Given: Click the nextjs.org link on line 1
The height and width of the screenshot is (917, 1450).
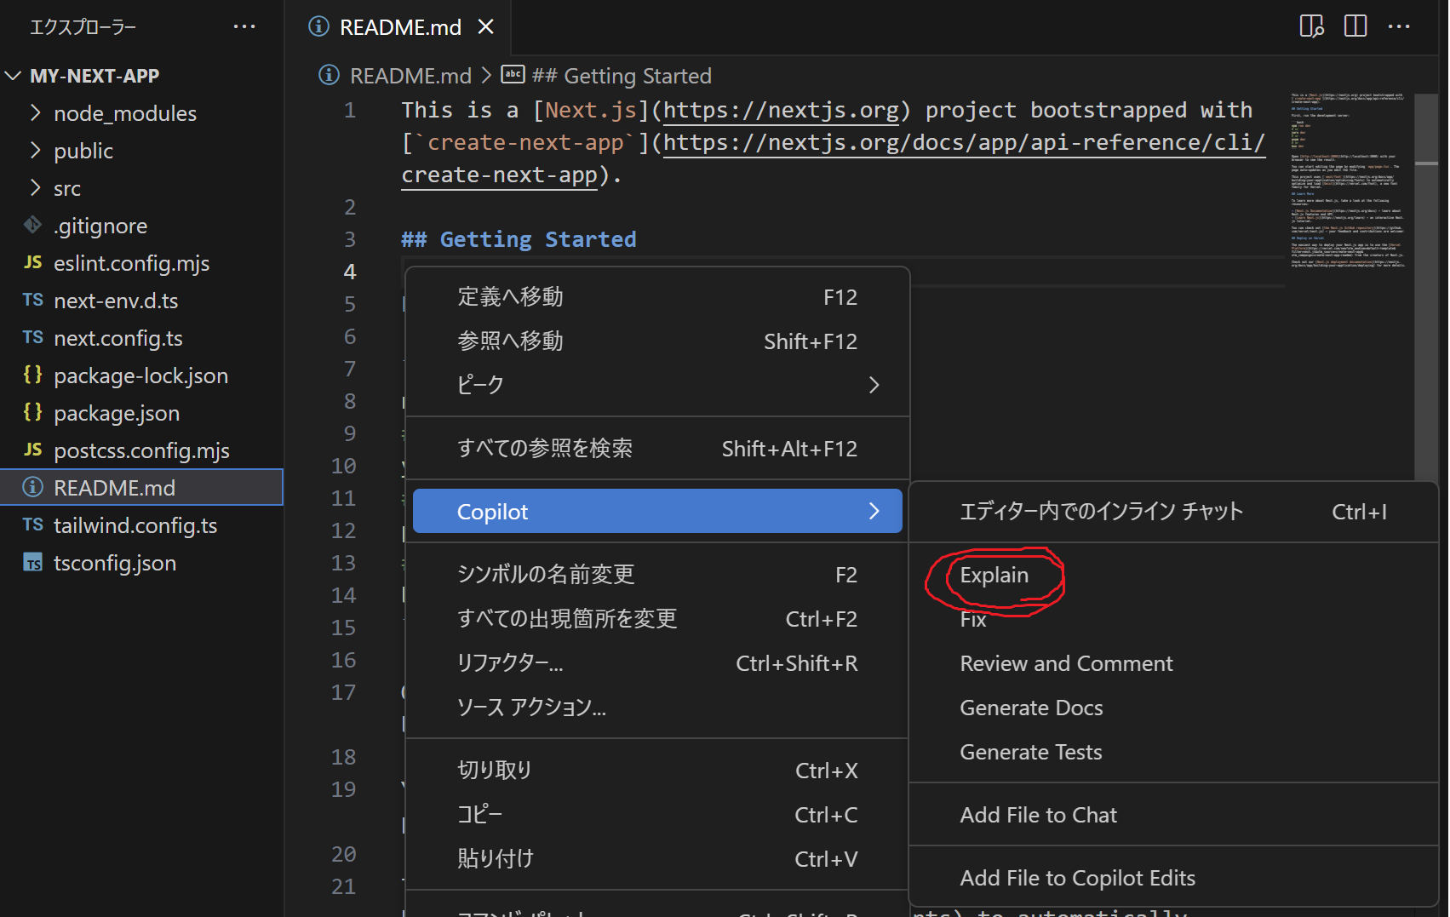Looking at the screenshot, I should (x=781, y=111).
